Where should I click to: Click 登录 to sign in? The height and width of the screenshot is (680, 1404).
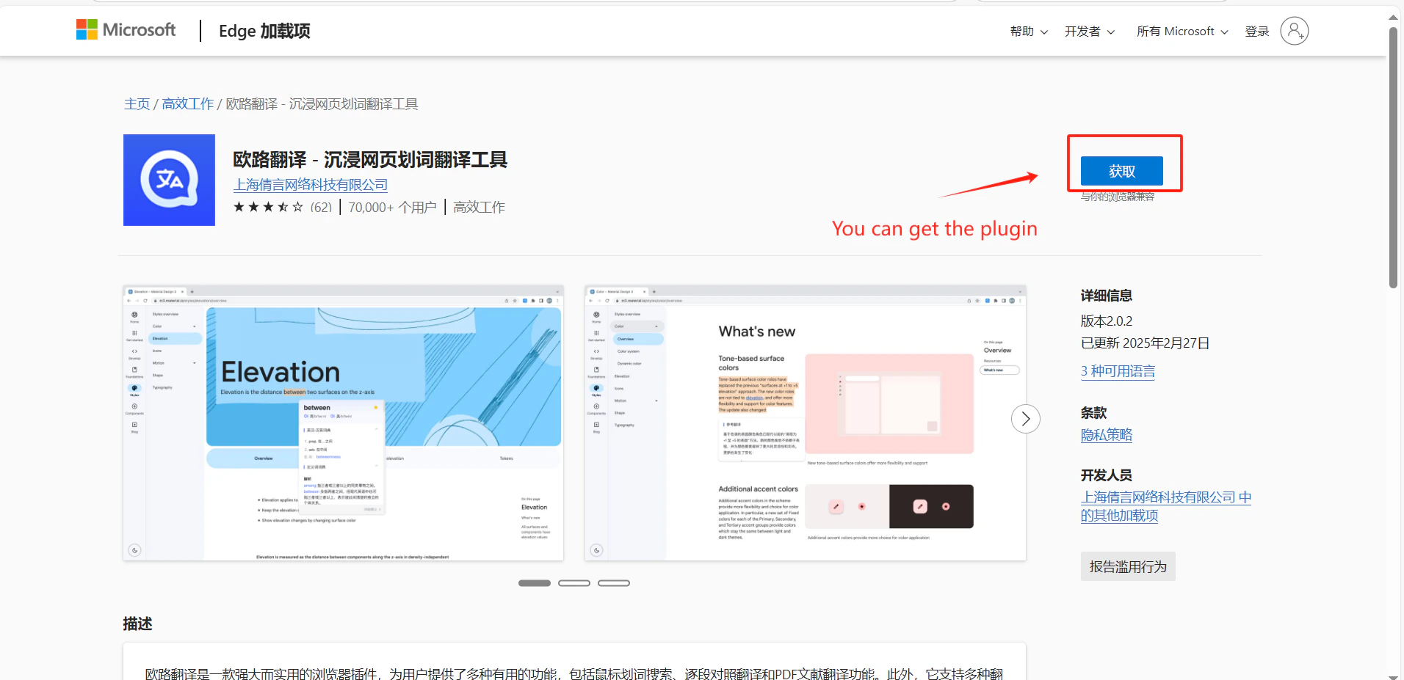1256,31
